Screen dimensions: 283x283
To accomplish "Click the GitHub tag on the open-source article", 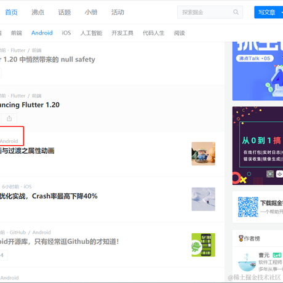I will 18,233.
